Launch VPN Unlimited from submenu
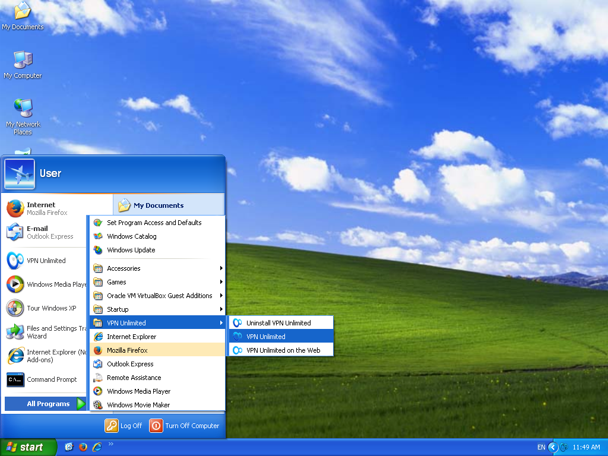The height and width of the screenshot is (456, 608). (281, 337)
